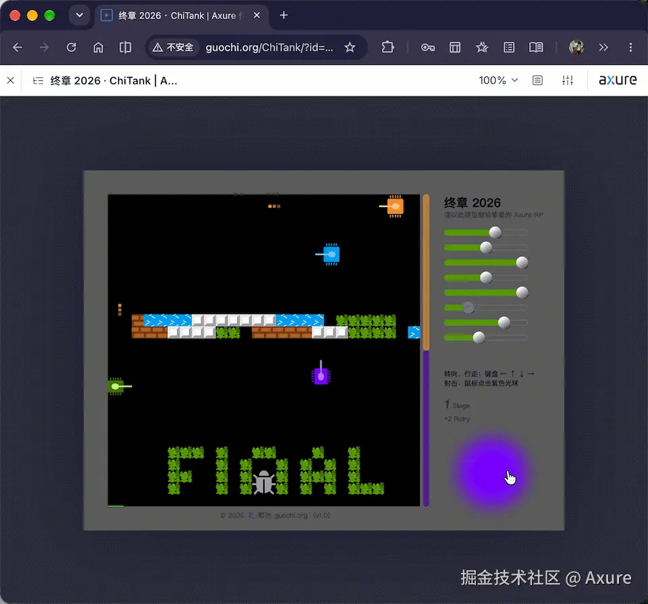
Task: Open a new browser tab
Action: [x=283, y=16]
